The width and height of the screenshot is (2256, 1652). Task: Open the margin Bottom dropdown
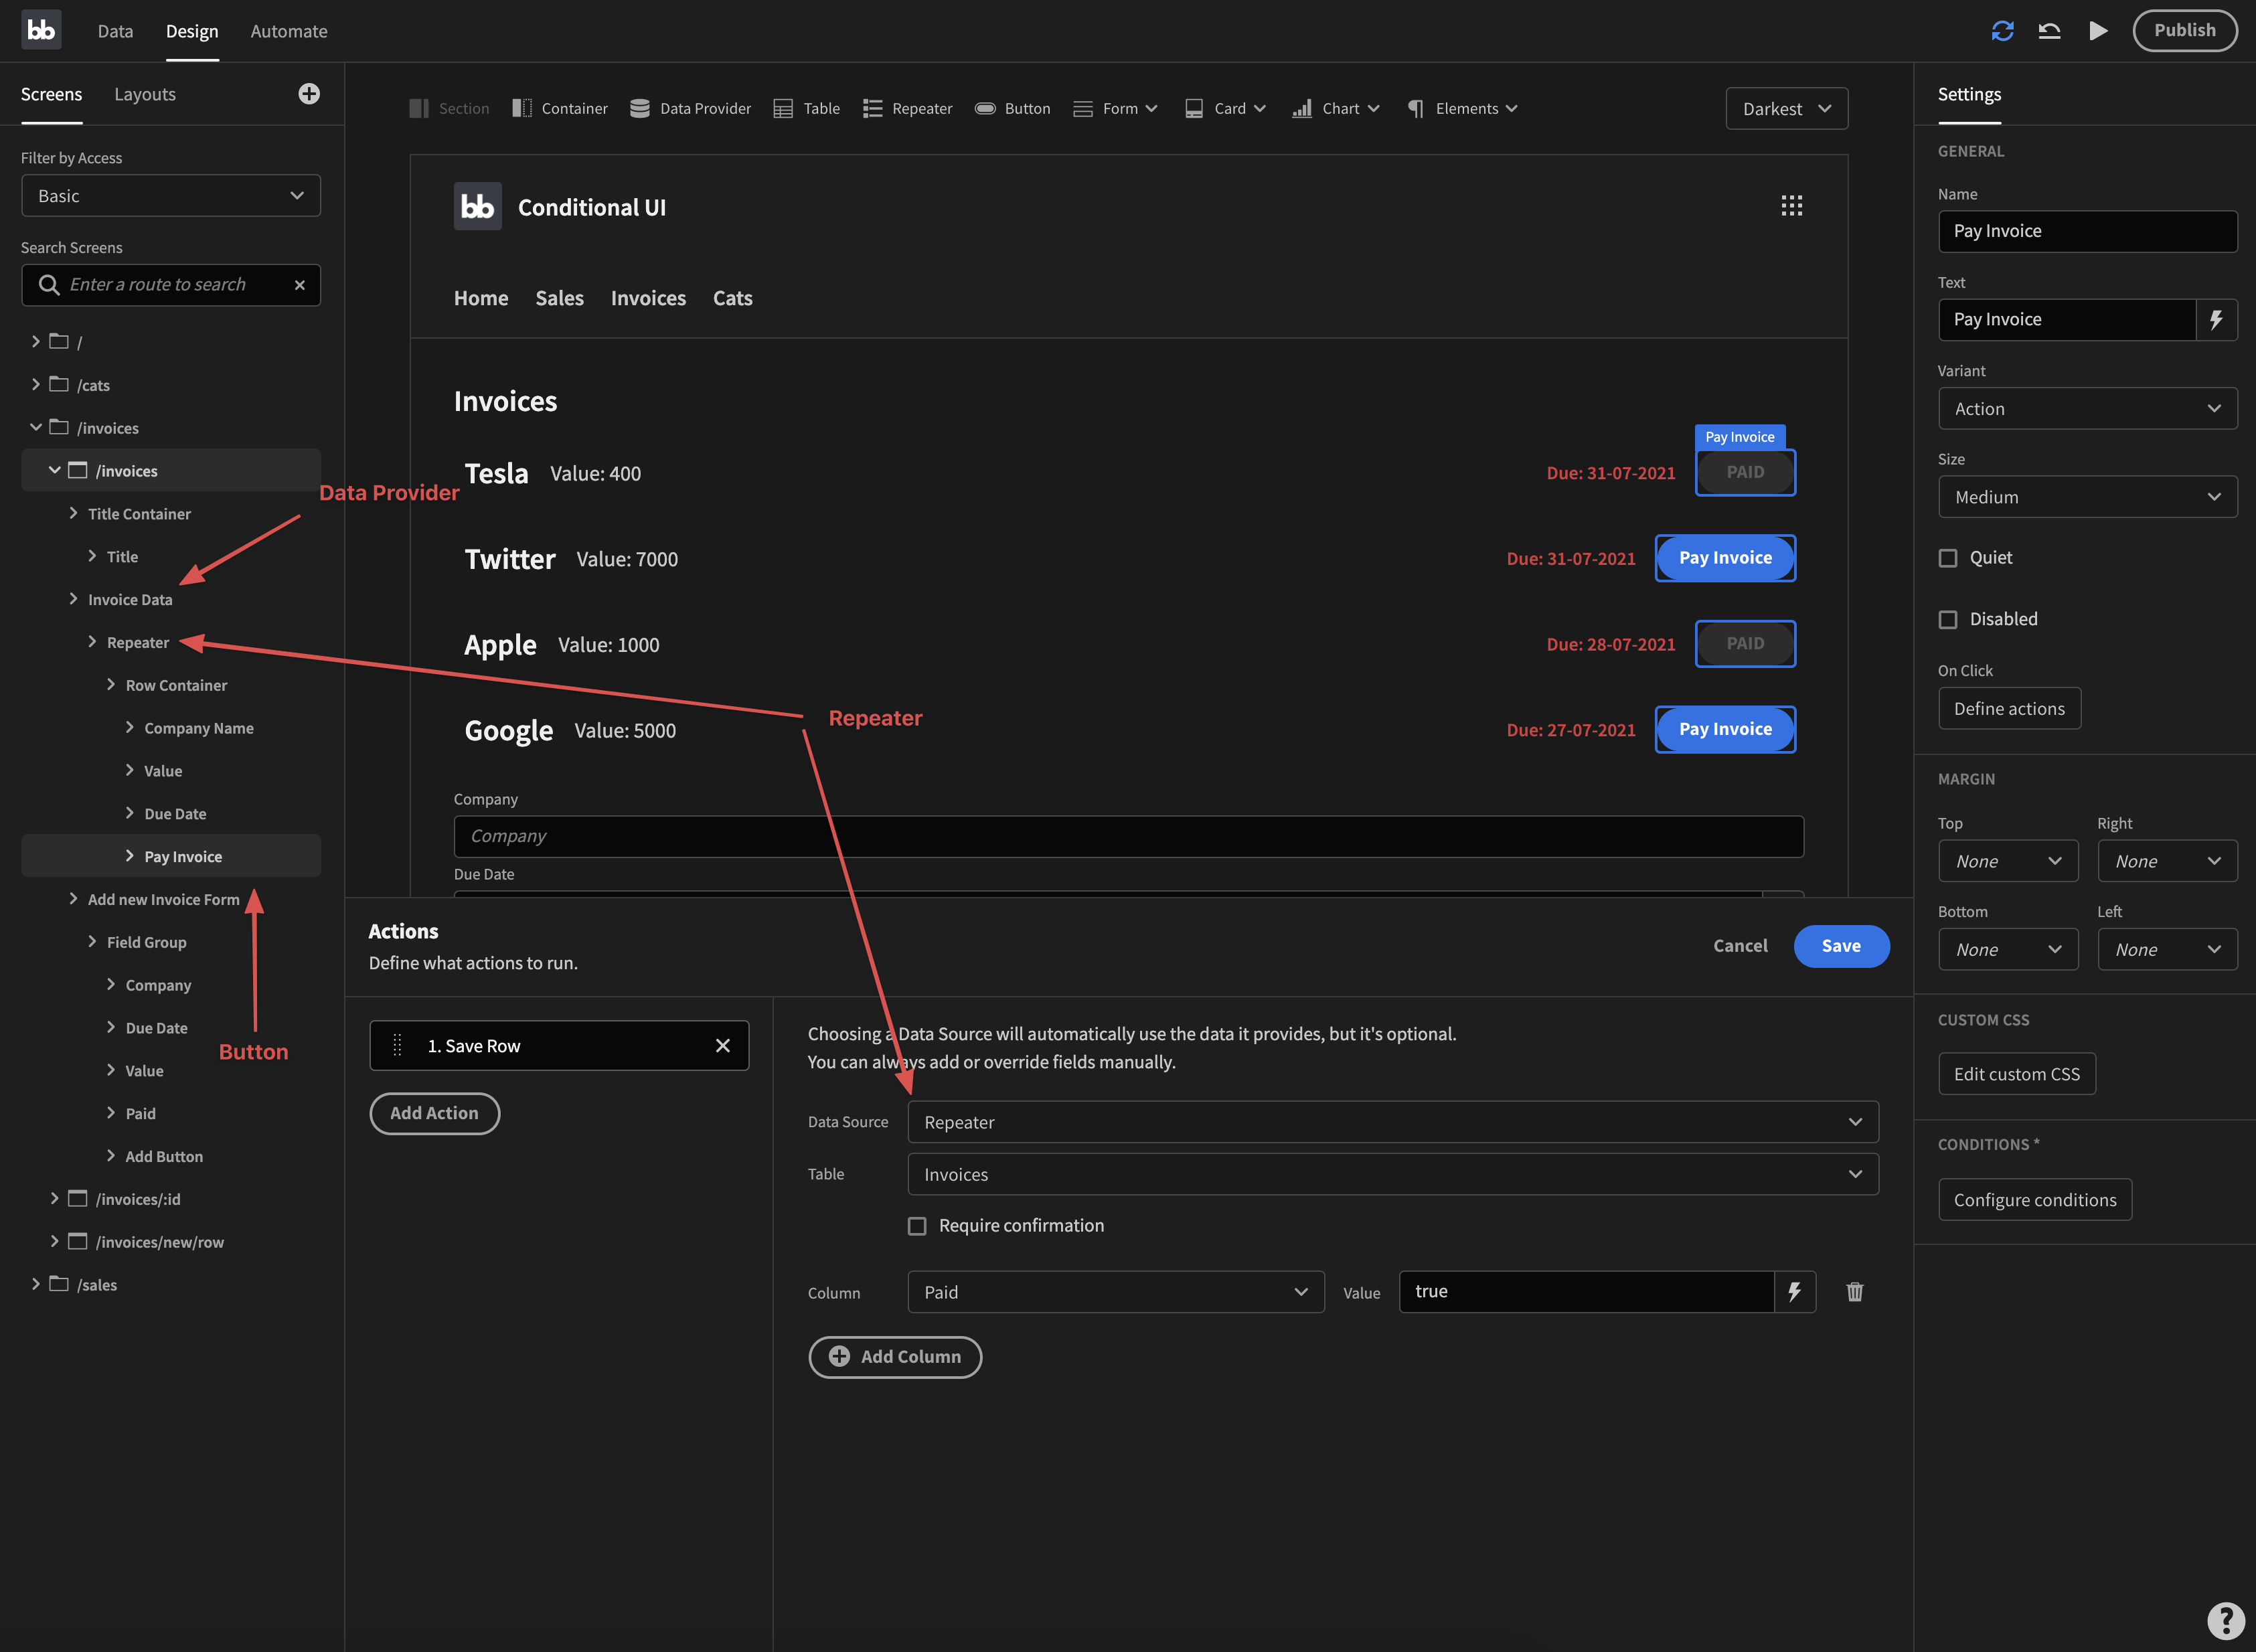[x=2008, y=949]
